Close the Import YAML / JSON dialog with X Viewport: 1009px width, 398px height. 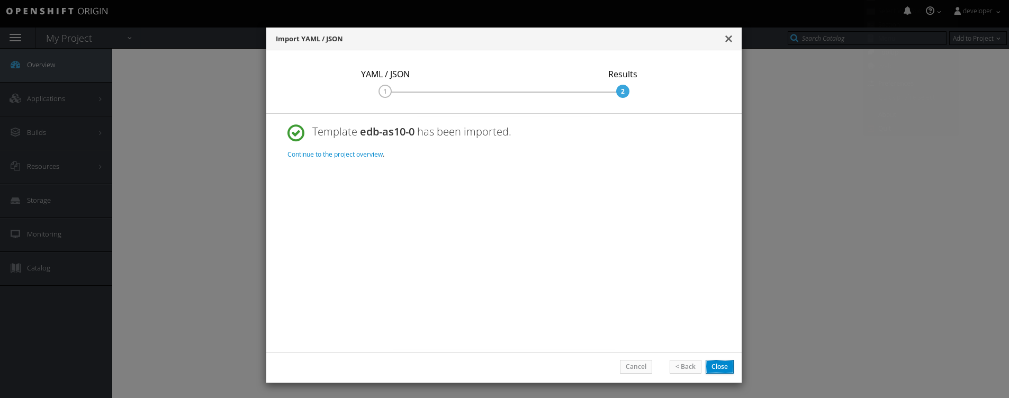(728, 39)
